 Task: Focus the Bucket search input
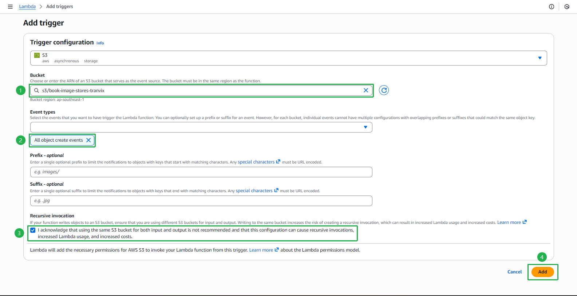point(201,90)
